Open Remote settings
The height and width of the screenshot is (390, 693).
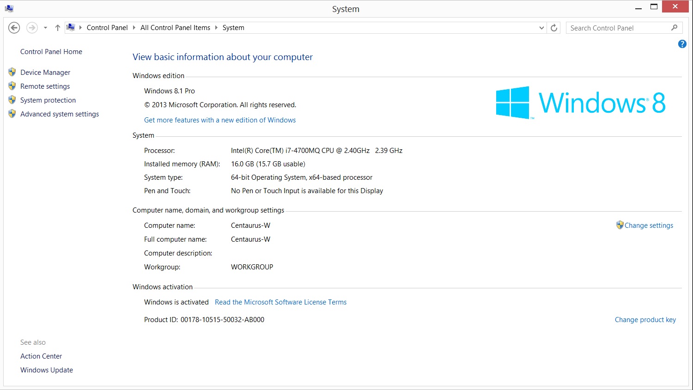click(x=45, y=86)
